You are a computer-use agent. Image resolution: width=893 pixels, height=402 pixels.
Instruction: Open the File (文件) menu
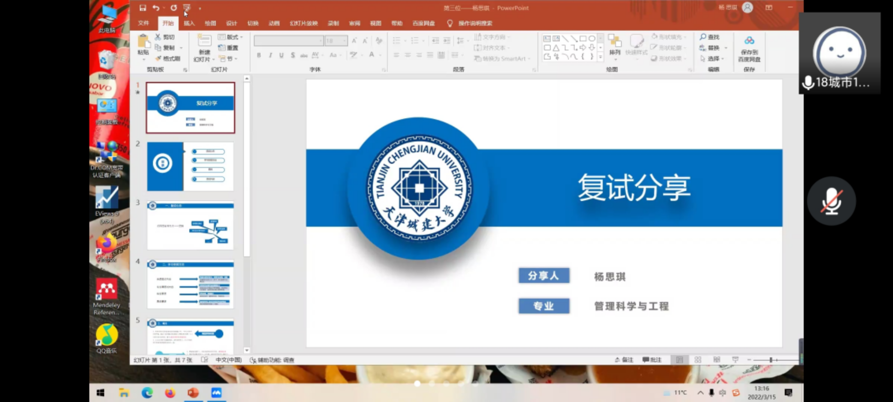point(144,23)
